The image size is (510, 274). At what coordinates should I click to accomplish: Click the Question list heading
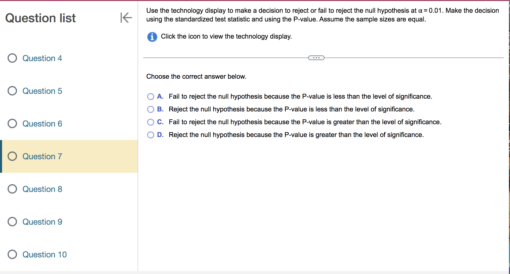pyautogui.click(x=40, y=18)
